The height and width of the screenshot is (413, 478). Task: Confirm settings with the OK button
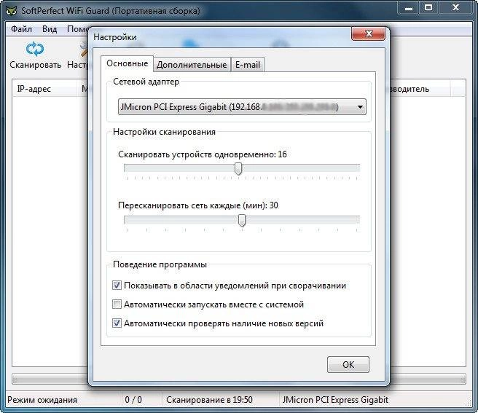pos(348,364)
